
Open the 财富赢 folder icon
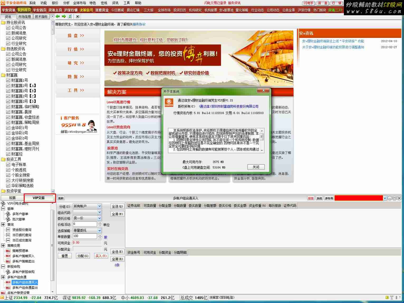(3, 75)
